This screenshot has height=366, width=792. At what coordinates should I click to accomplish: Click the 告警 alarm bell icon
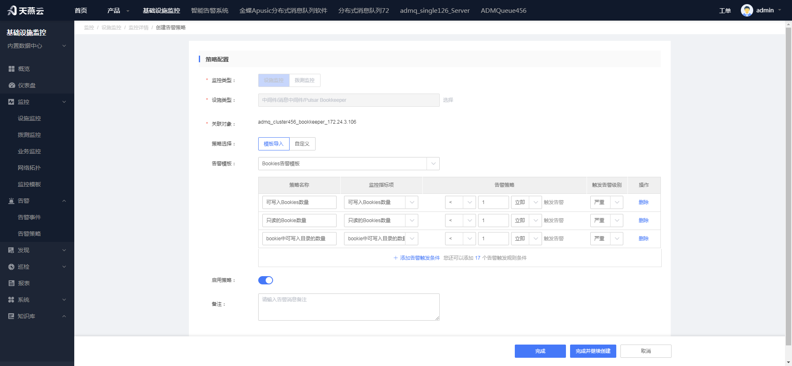pyautogui.click(x=11, y=201)
